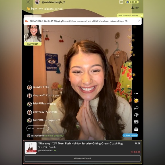Tap the from_my_closets joined notification
This screenshot has height=165, width=165.
45,9
